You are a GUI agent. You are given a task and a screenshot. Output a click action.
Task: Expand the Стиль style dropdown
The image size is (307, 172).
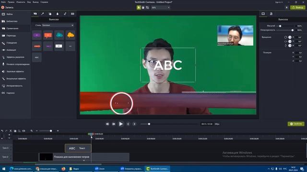58,25
